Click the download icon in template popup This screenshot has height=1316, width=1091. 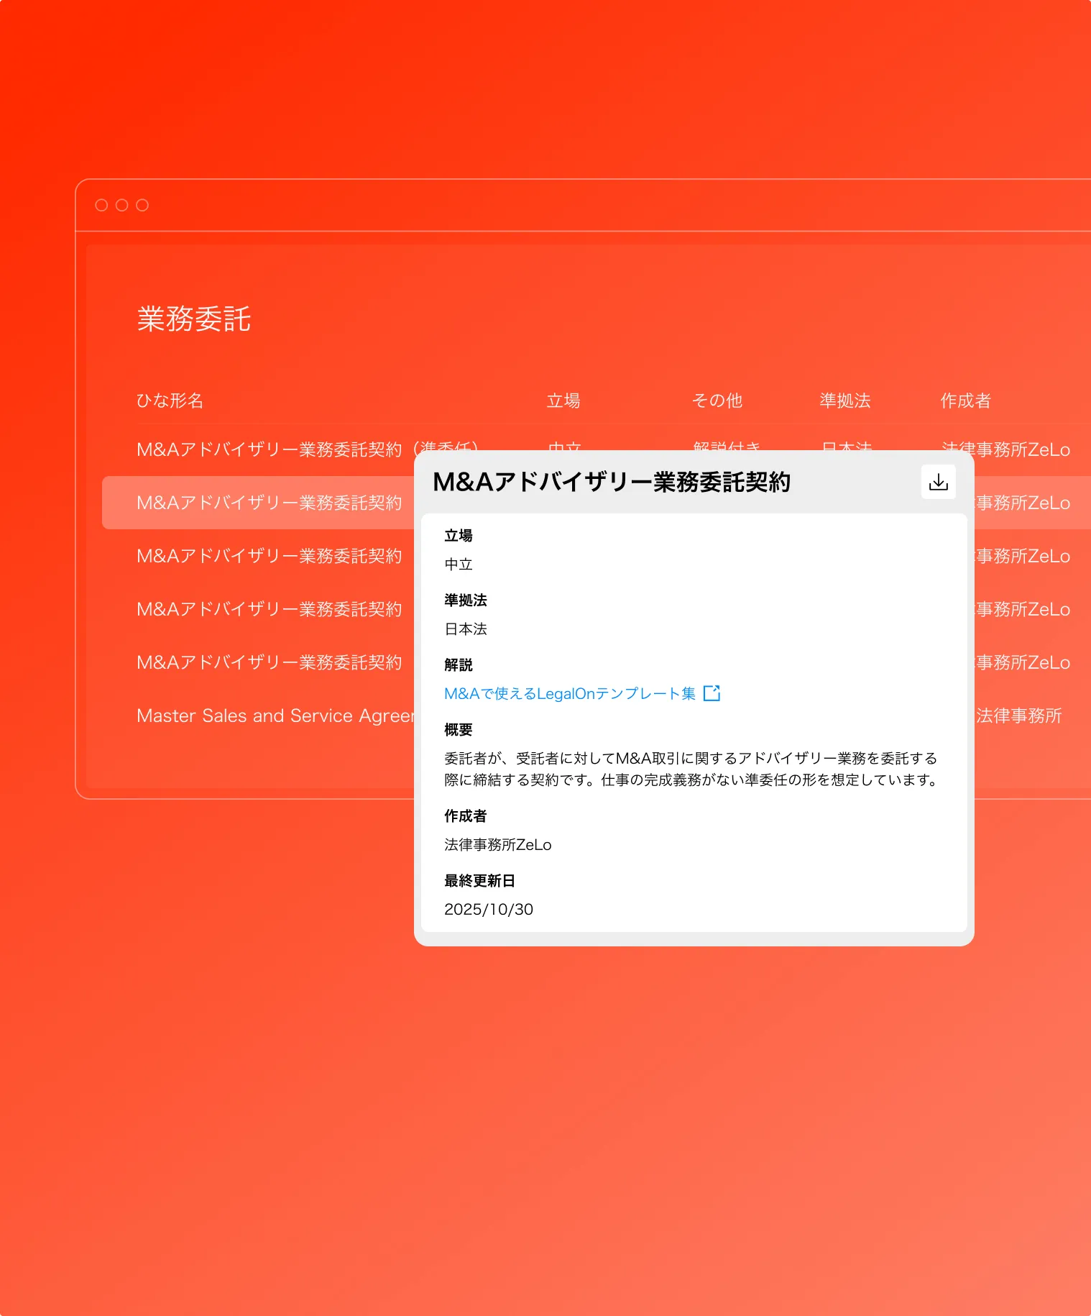pyautogui.click(x=938, y=482)
